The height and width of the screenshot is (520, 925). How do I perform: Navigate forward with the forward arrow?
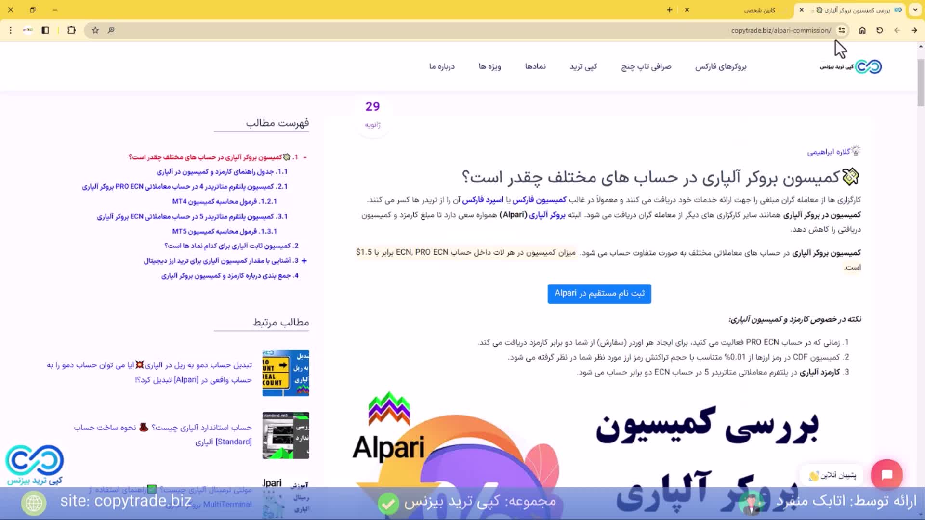(x=914, y=30)
